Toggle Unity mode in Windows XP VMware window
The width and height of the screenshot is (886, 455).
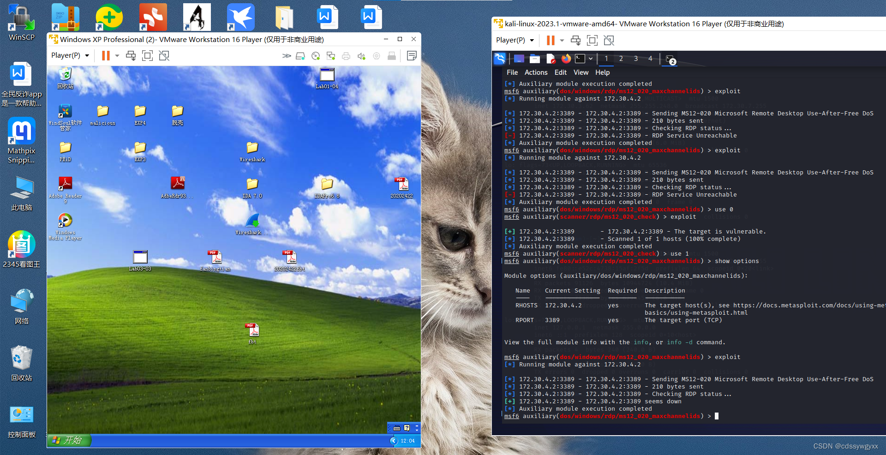[164, 55]
